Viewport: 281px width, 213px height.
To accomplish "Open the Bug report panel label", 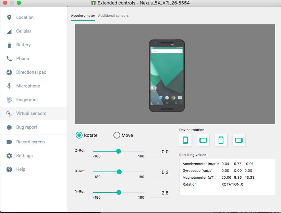I will (27, 127).
